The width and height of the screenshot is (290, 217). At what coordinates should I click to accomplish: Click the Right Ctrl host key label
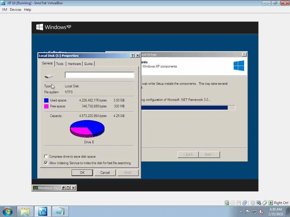click(281, 203)
